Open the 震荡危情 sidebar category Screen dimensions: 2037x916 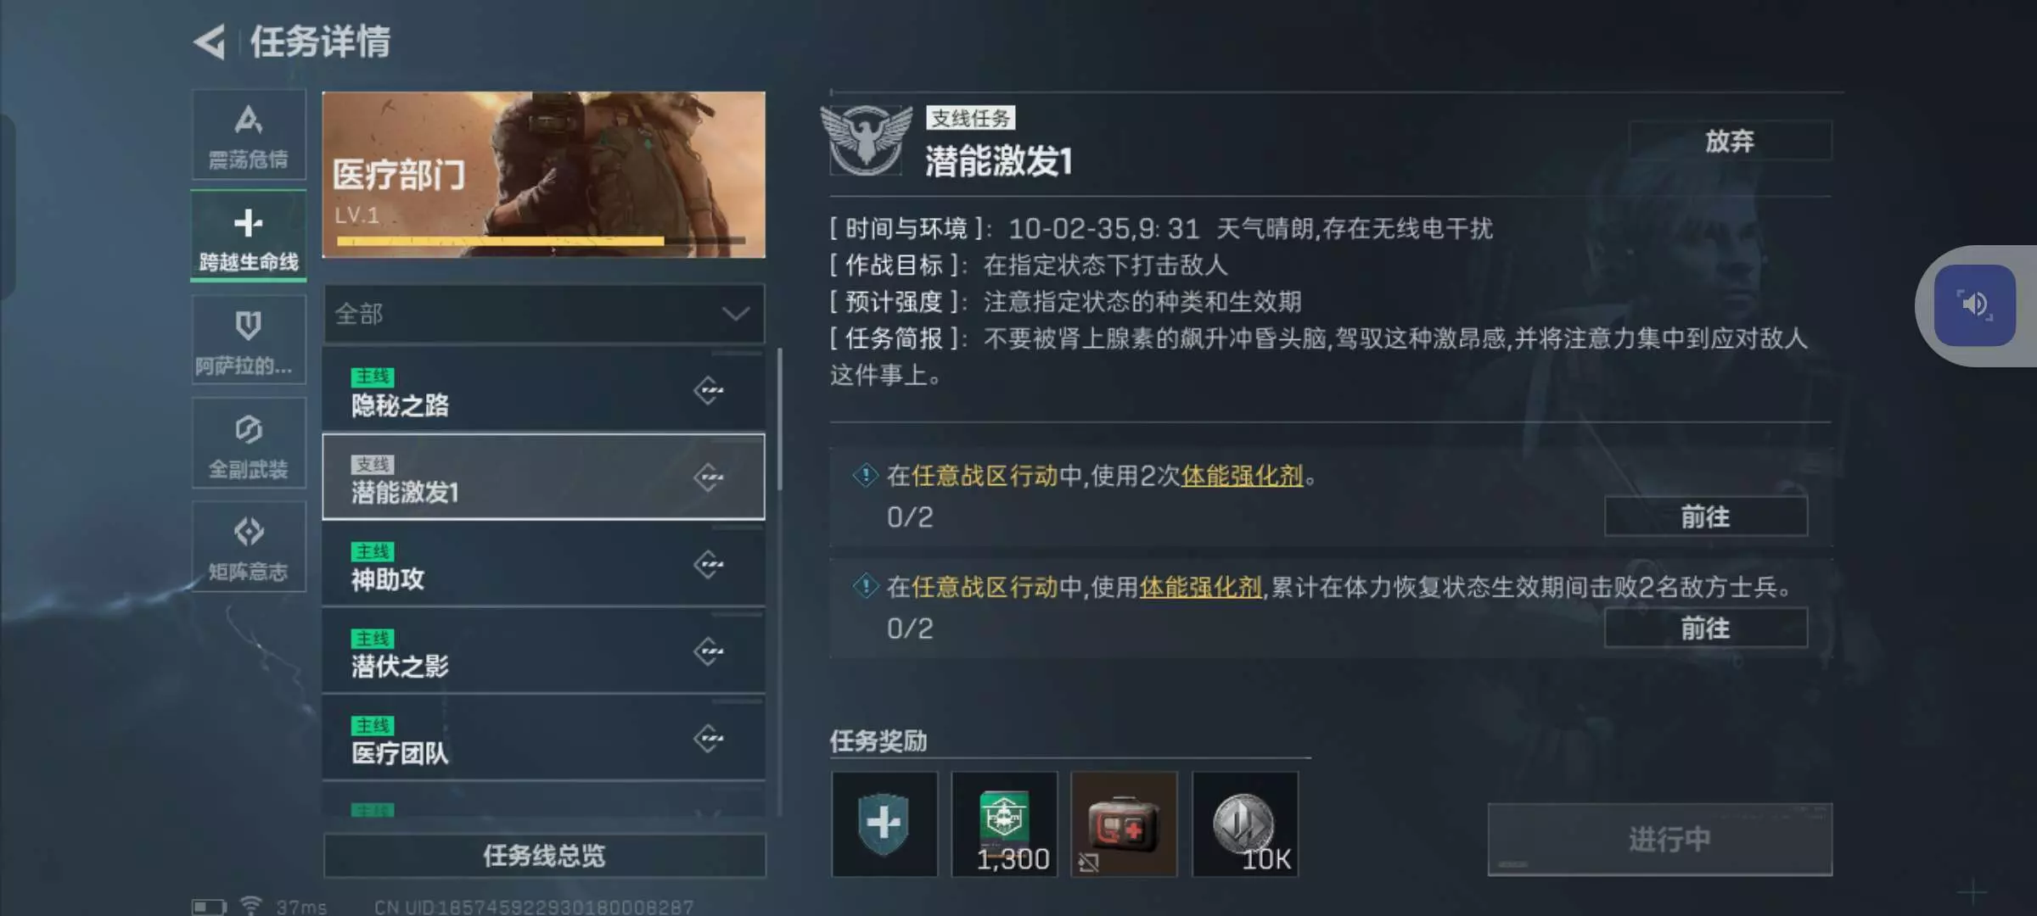[x=249, y=135]
